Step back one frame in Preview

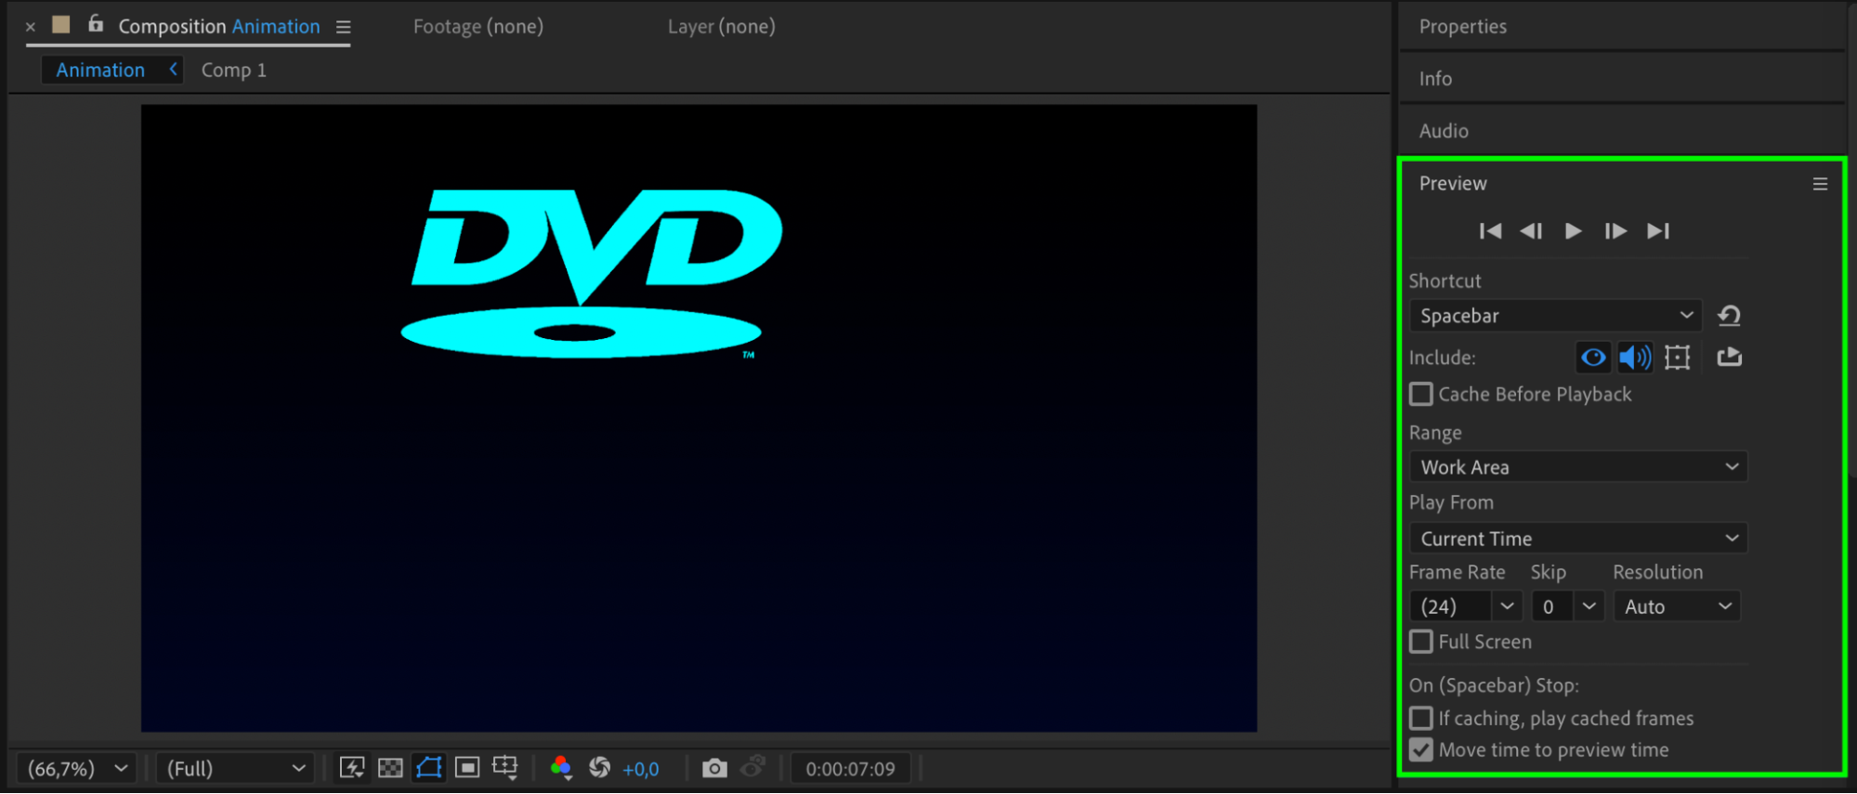[1531, 231]
